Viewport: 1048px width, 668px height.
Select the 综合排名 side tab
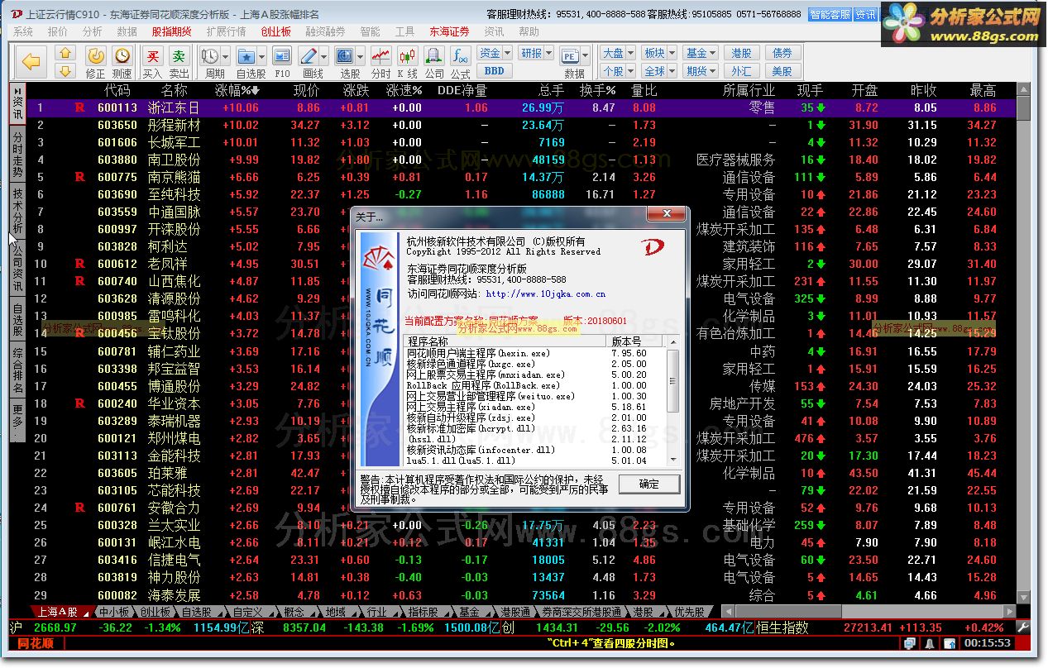17,370
